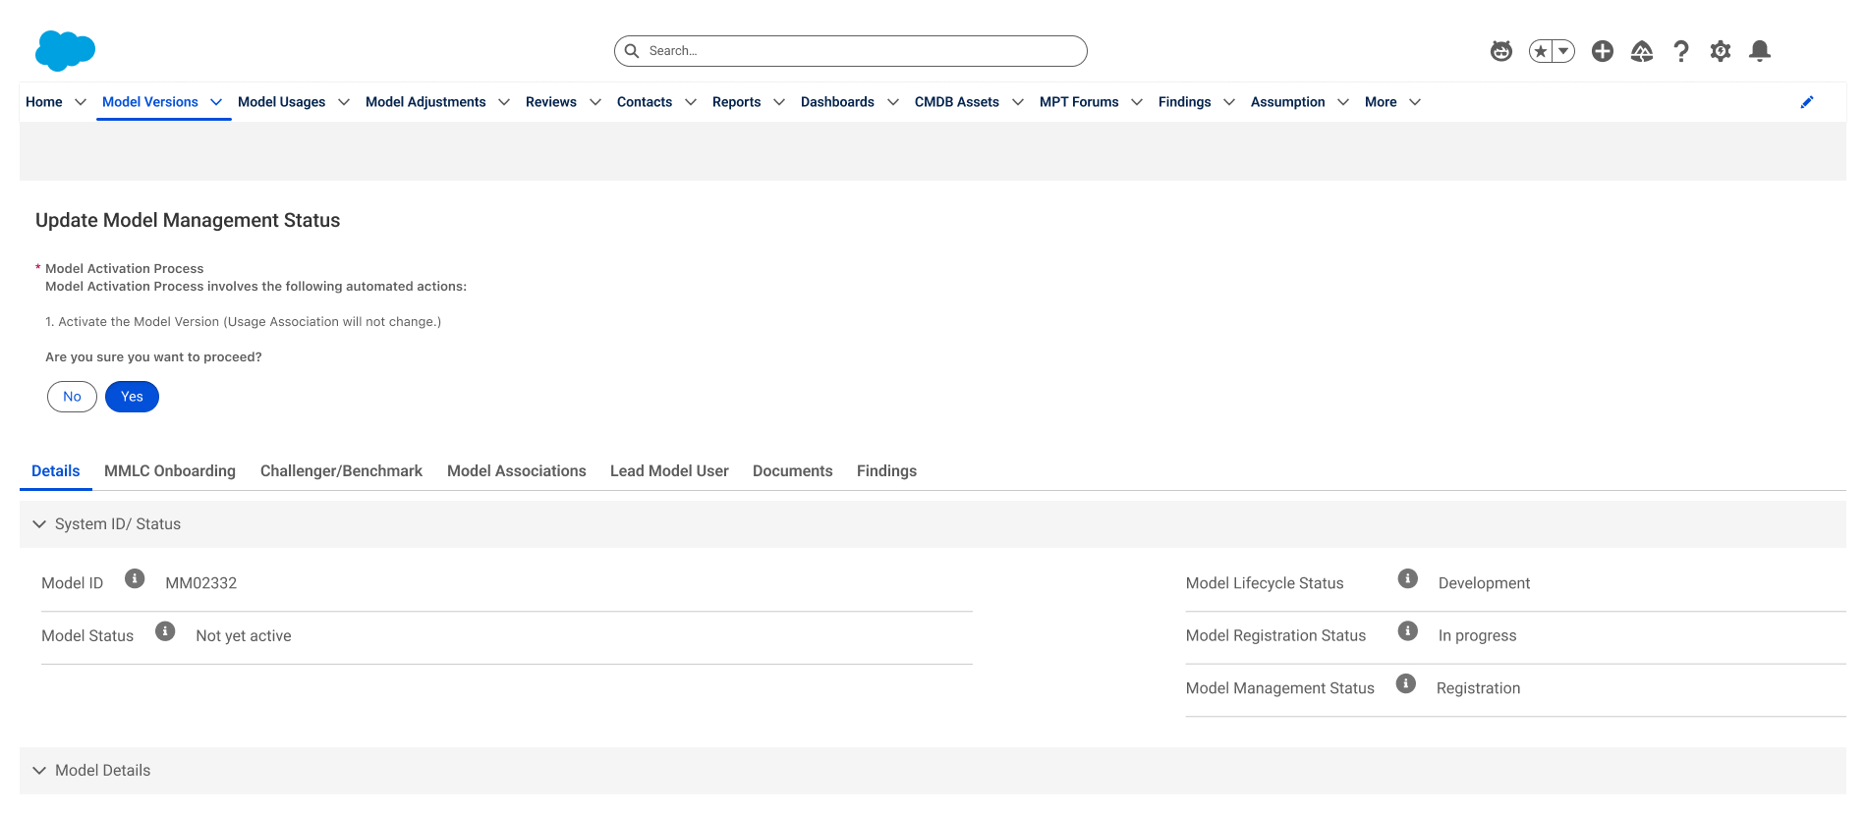Confirm activation with the Yes button

[132, 397]
